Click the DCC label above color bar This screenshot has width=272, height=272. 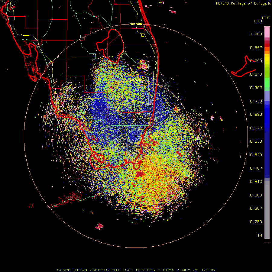click(265, 18)
